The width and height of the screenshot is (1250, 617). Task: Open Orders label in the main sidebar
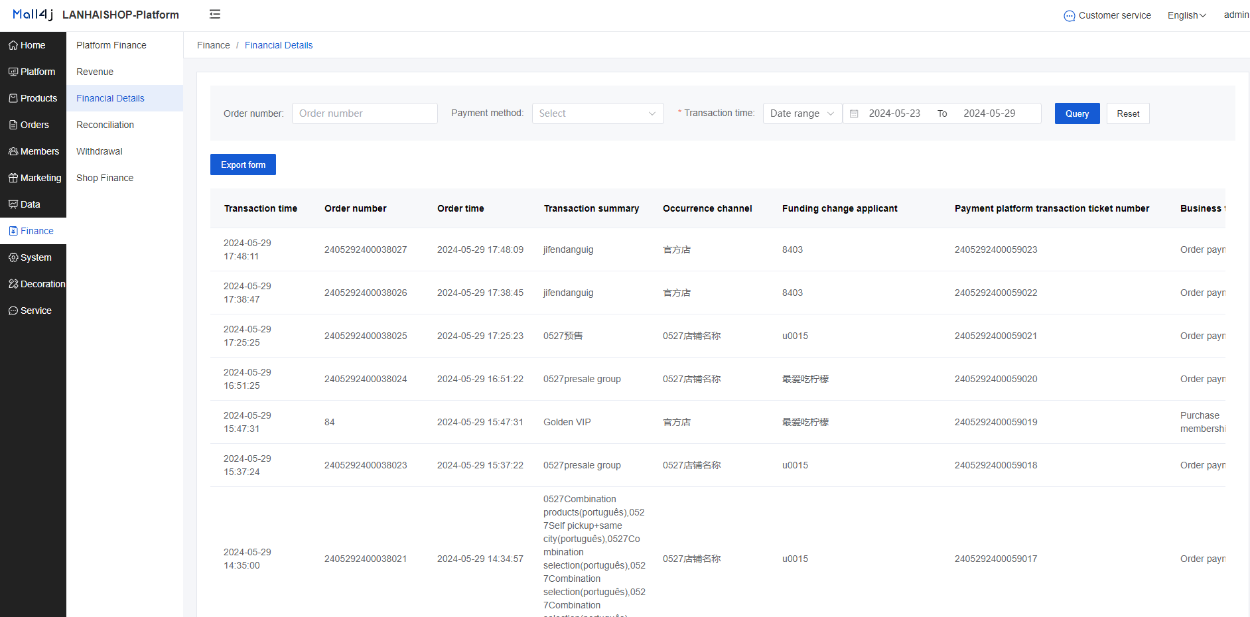(x=35, y=125)
